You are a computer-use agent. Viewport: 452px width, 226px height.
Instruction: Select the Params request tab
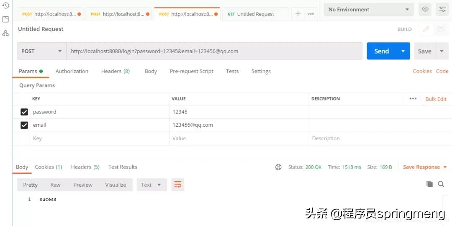pyautogui.click(x=31, y=71)
